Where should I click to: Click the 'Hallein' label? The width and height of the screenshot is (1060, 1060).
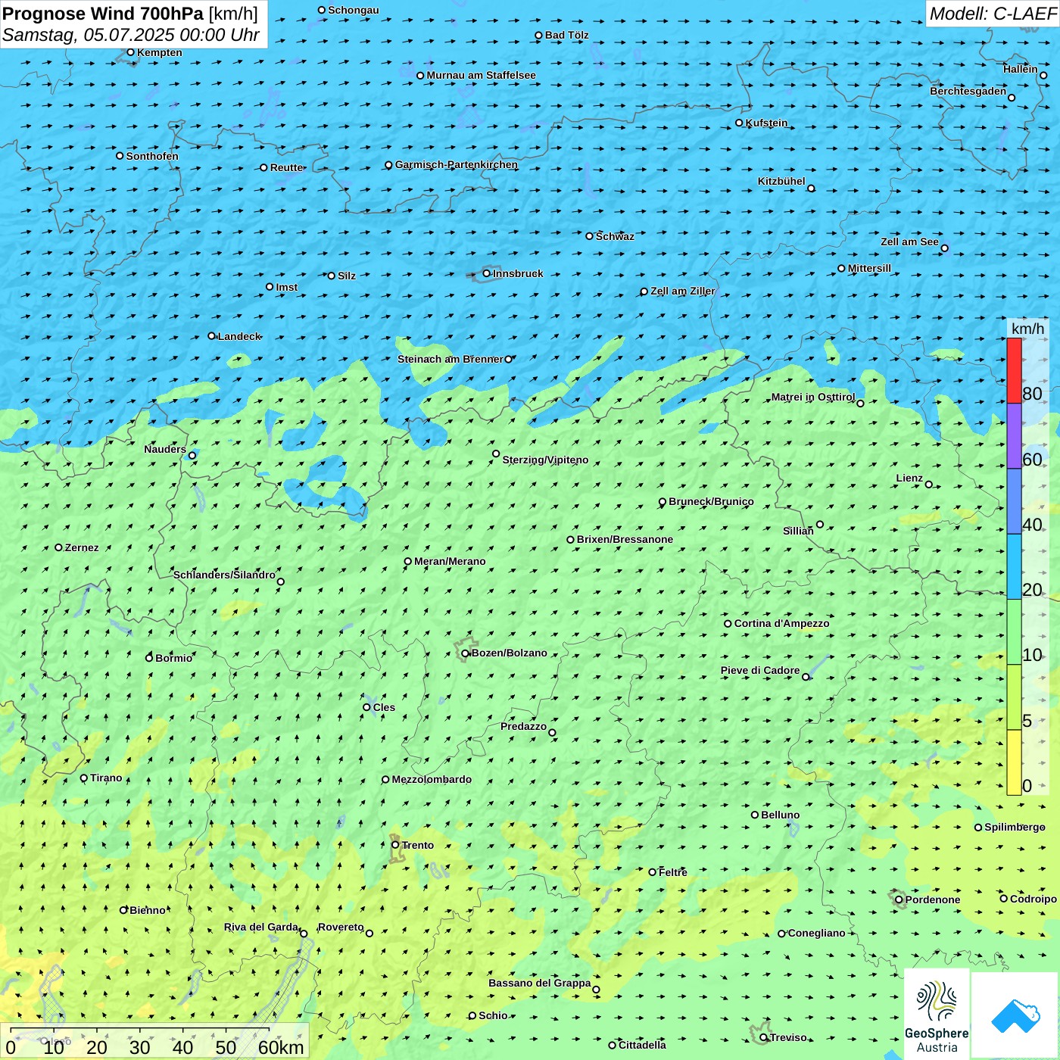click(1021, 69)
